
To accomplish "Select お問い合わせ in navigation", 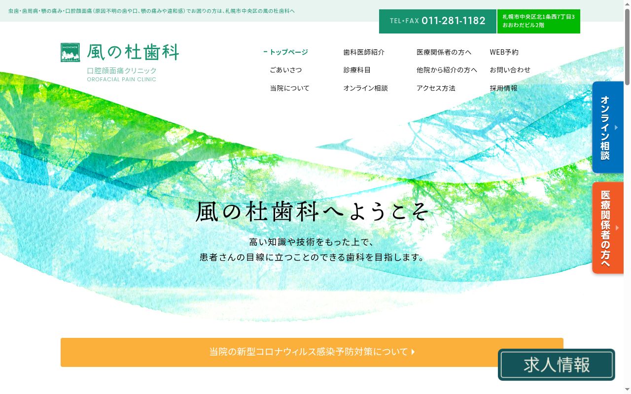I will [510, 70].
